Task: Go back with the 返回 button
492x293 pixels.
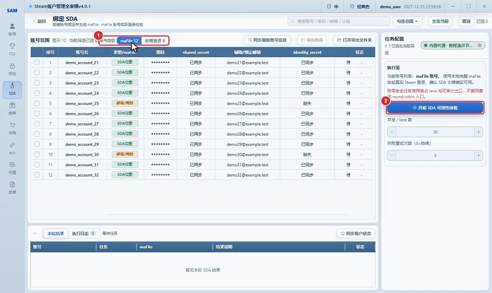Action: point(39,21)
